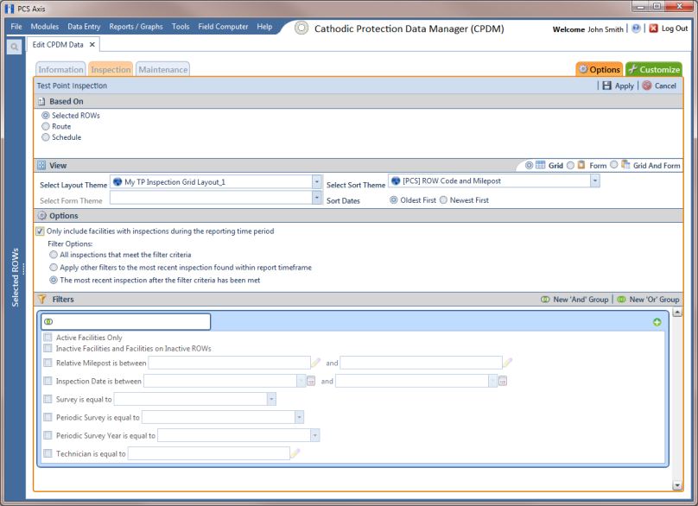Click the filters scrollbar down arrow
The height and width of the screenshot is (506, 698).
pos(677,485)
